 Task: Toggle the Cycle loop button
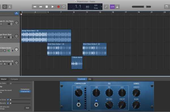click(x=64, y=7)
